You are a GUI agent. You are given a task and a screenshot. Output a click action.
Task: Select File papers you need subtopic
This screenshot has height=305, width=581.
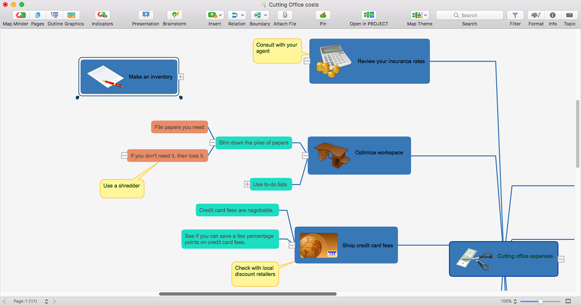pyautogui.click(x=179, y=127)
